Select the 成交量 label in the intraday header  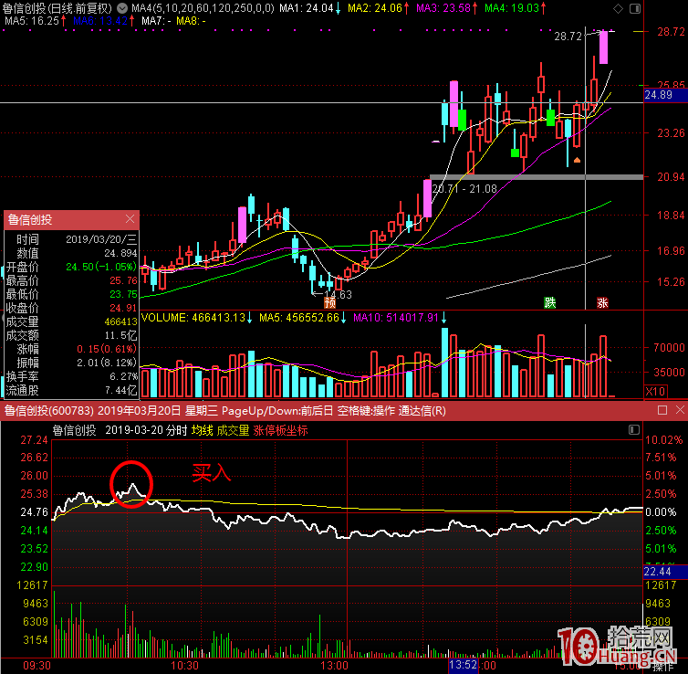[x=233, y=430]
